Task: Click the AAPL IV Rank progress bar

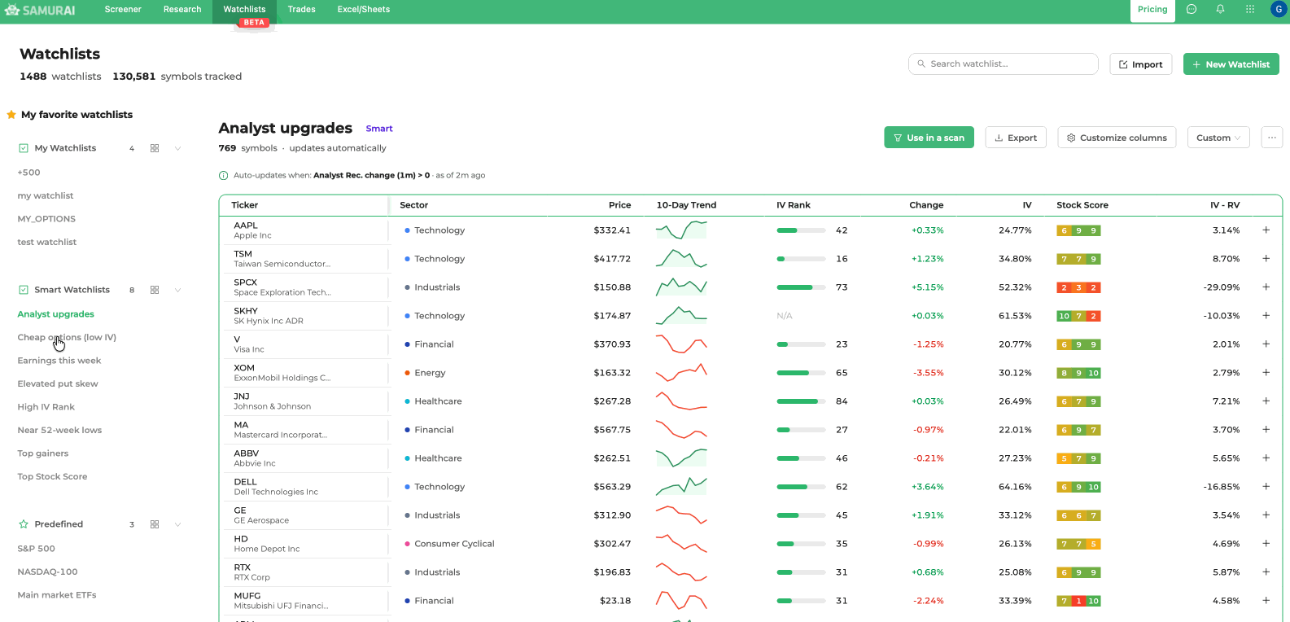Action: coord(801,230)
